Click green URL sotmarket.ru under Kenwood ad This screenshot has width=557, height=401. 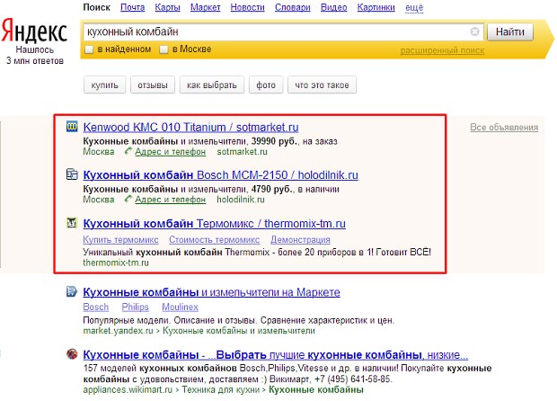(x=242, y=152)
